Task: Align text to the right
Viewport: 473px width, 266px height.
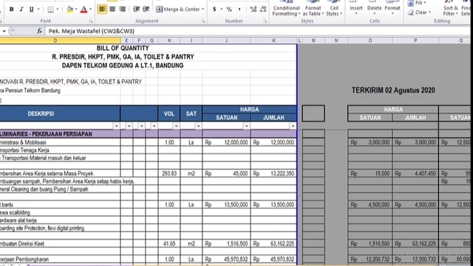Action: (121, 9)
